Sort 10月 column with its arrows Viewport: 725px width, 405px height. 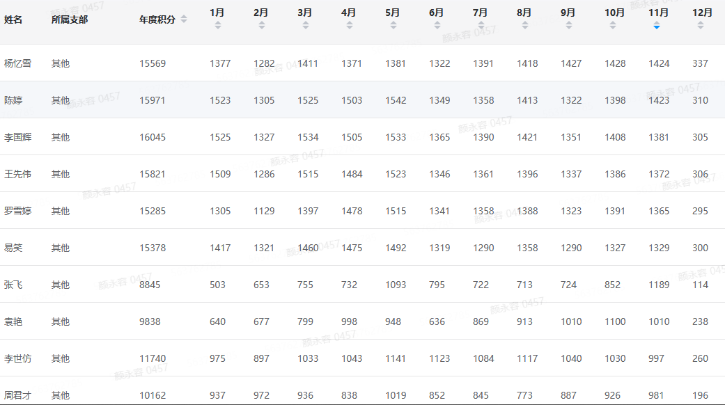click(x=613, y=26)
